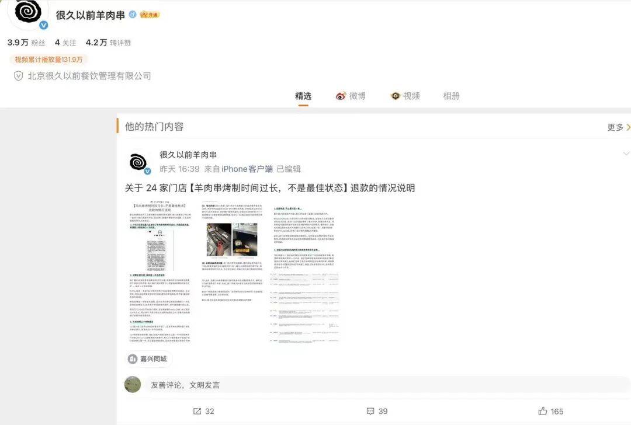Switch to the 精选 tab

(303, 96)
